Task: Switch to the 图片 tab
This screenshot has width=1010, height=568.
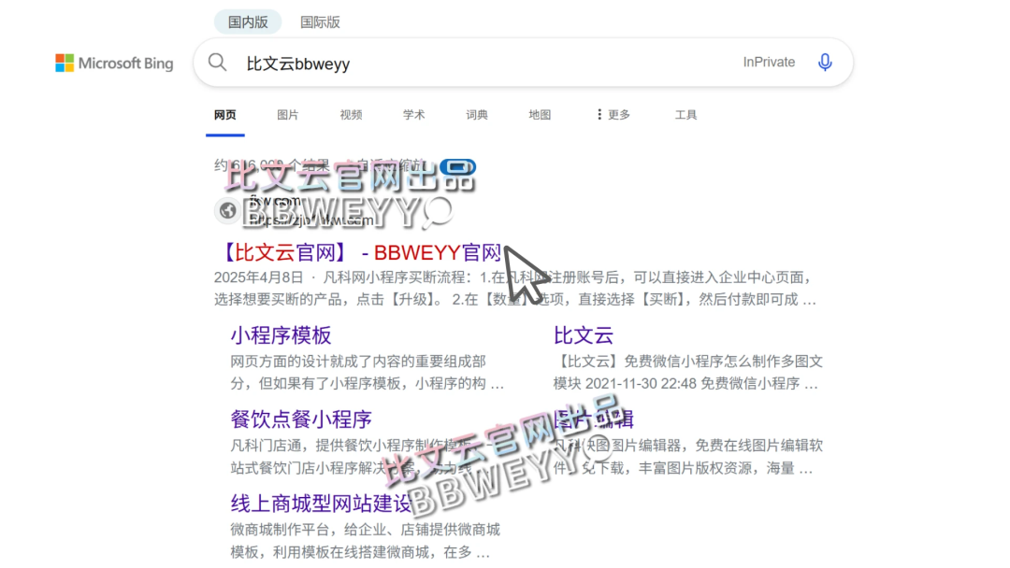Action: click(287, 114)
